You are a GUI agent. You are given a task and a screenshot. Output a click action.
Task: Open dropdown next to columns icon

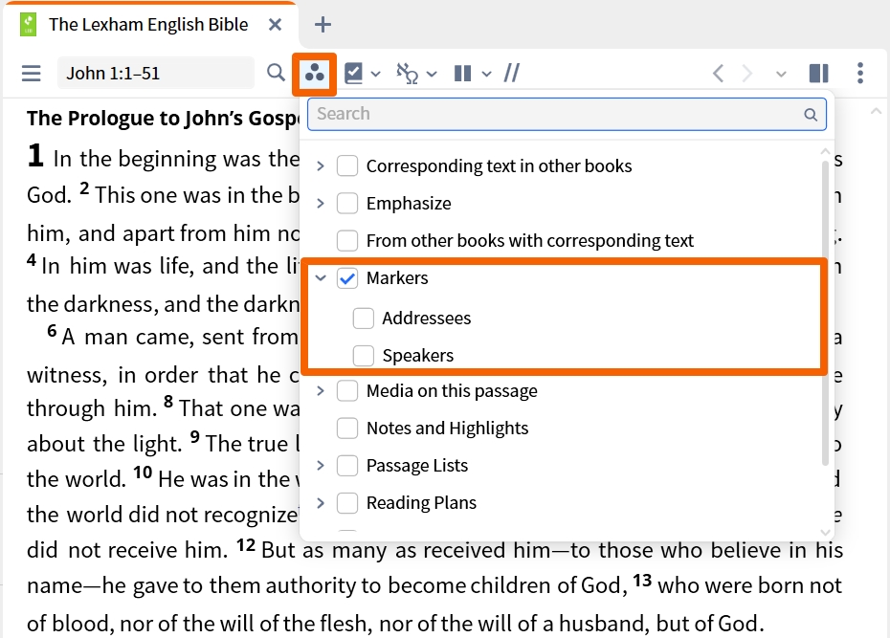[x=486, y=74]
